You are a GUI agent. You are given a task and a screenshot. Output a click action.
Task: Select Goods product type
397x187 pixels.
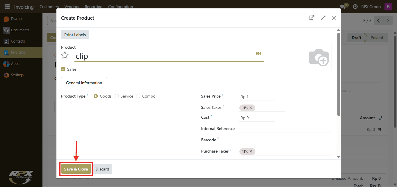[96, 96]
